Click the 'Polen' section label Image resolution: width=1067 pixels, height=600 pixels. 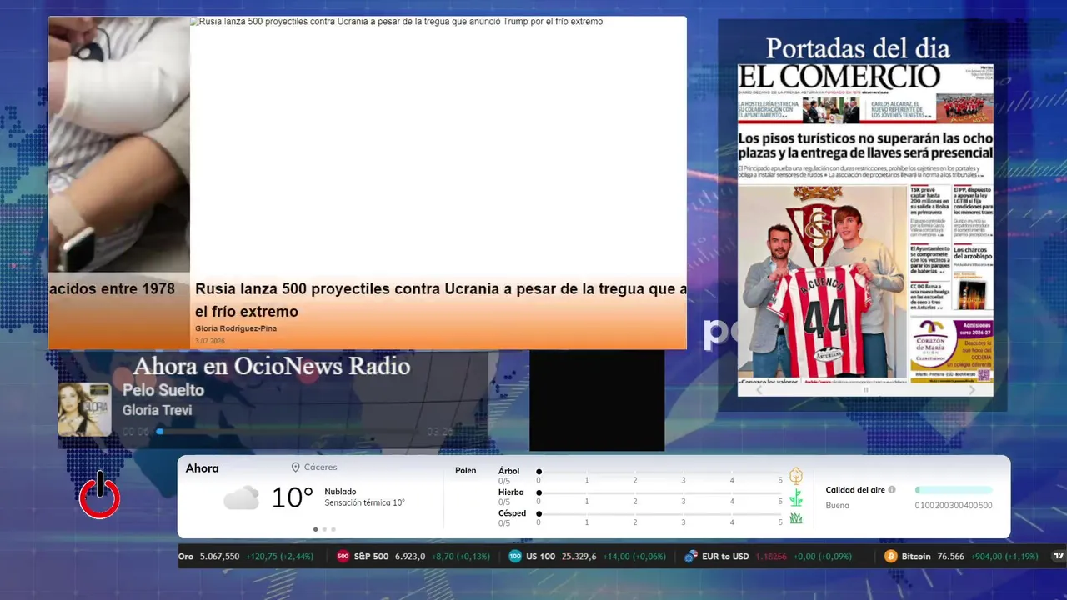(466, 471)
